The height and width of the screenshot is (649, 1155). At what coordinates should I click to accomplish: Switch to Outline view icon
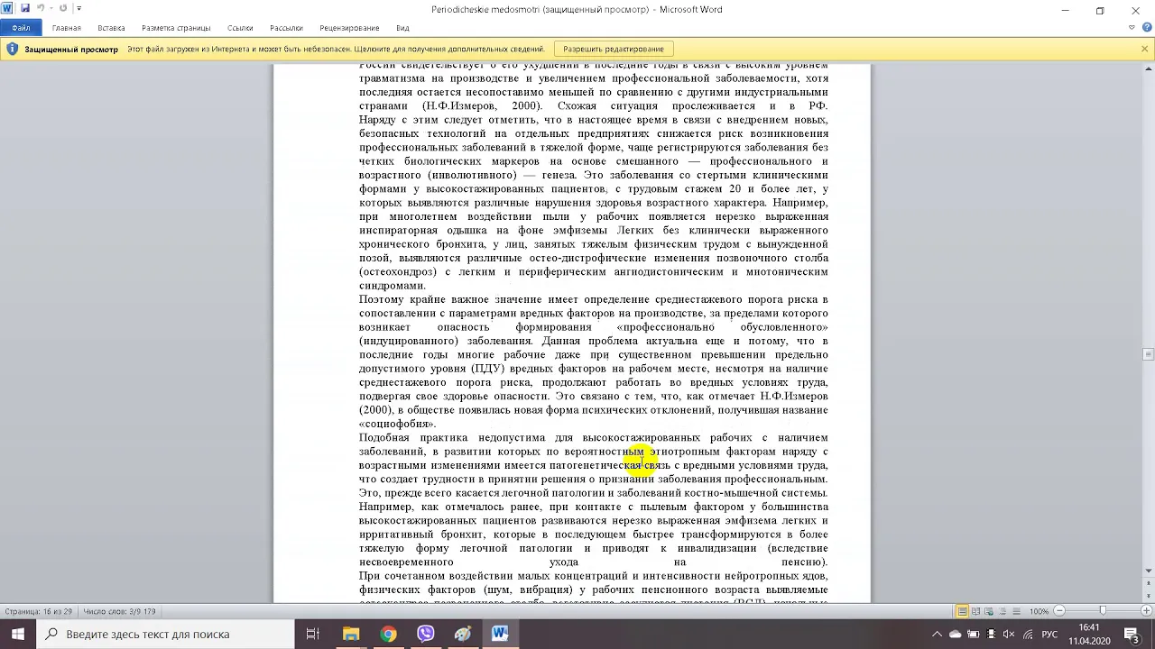point(1003,611)
